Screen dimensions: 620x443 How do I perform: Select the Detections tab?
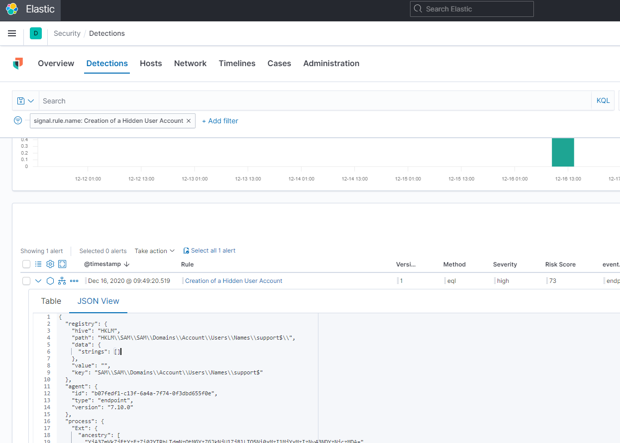click(x=107, y=63)
